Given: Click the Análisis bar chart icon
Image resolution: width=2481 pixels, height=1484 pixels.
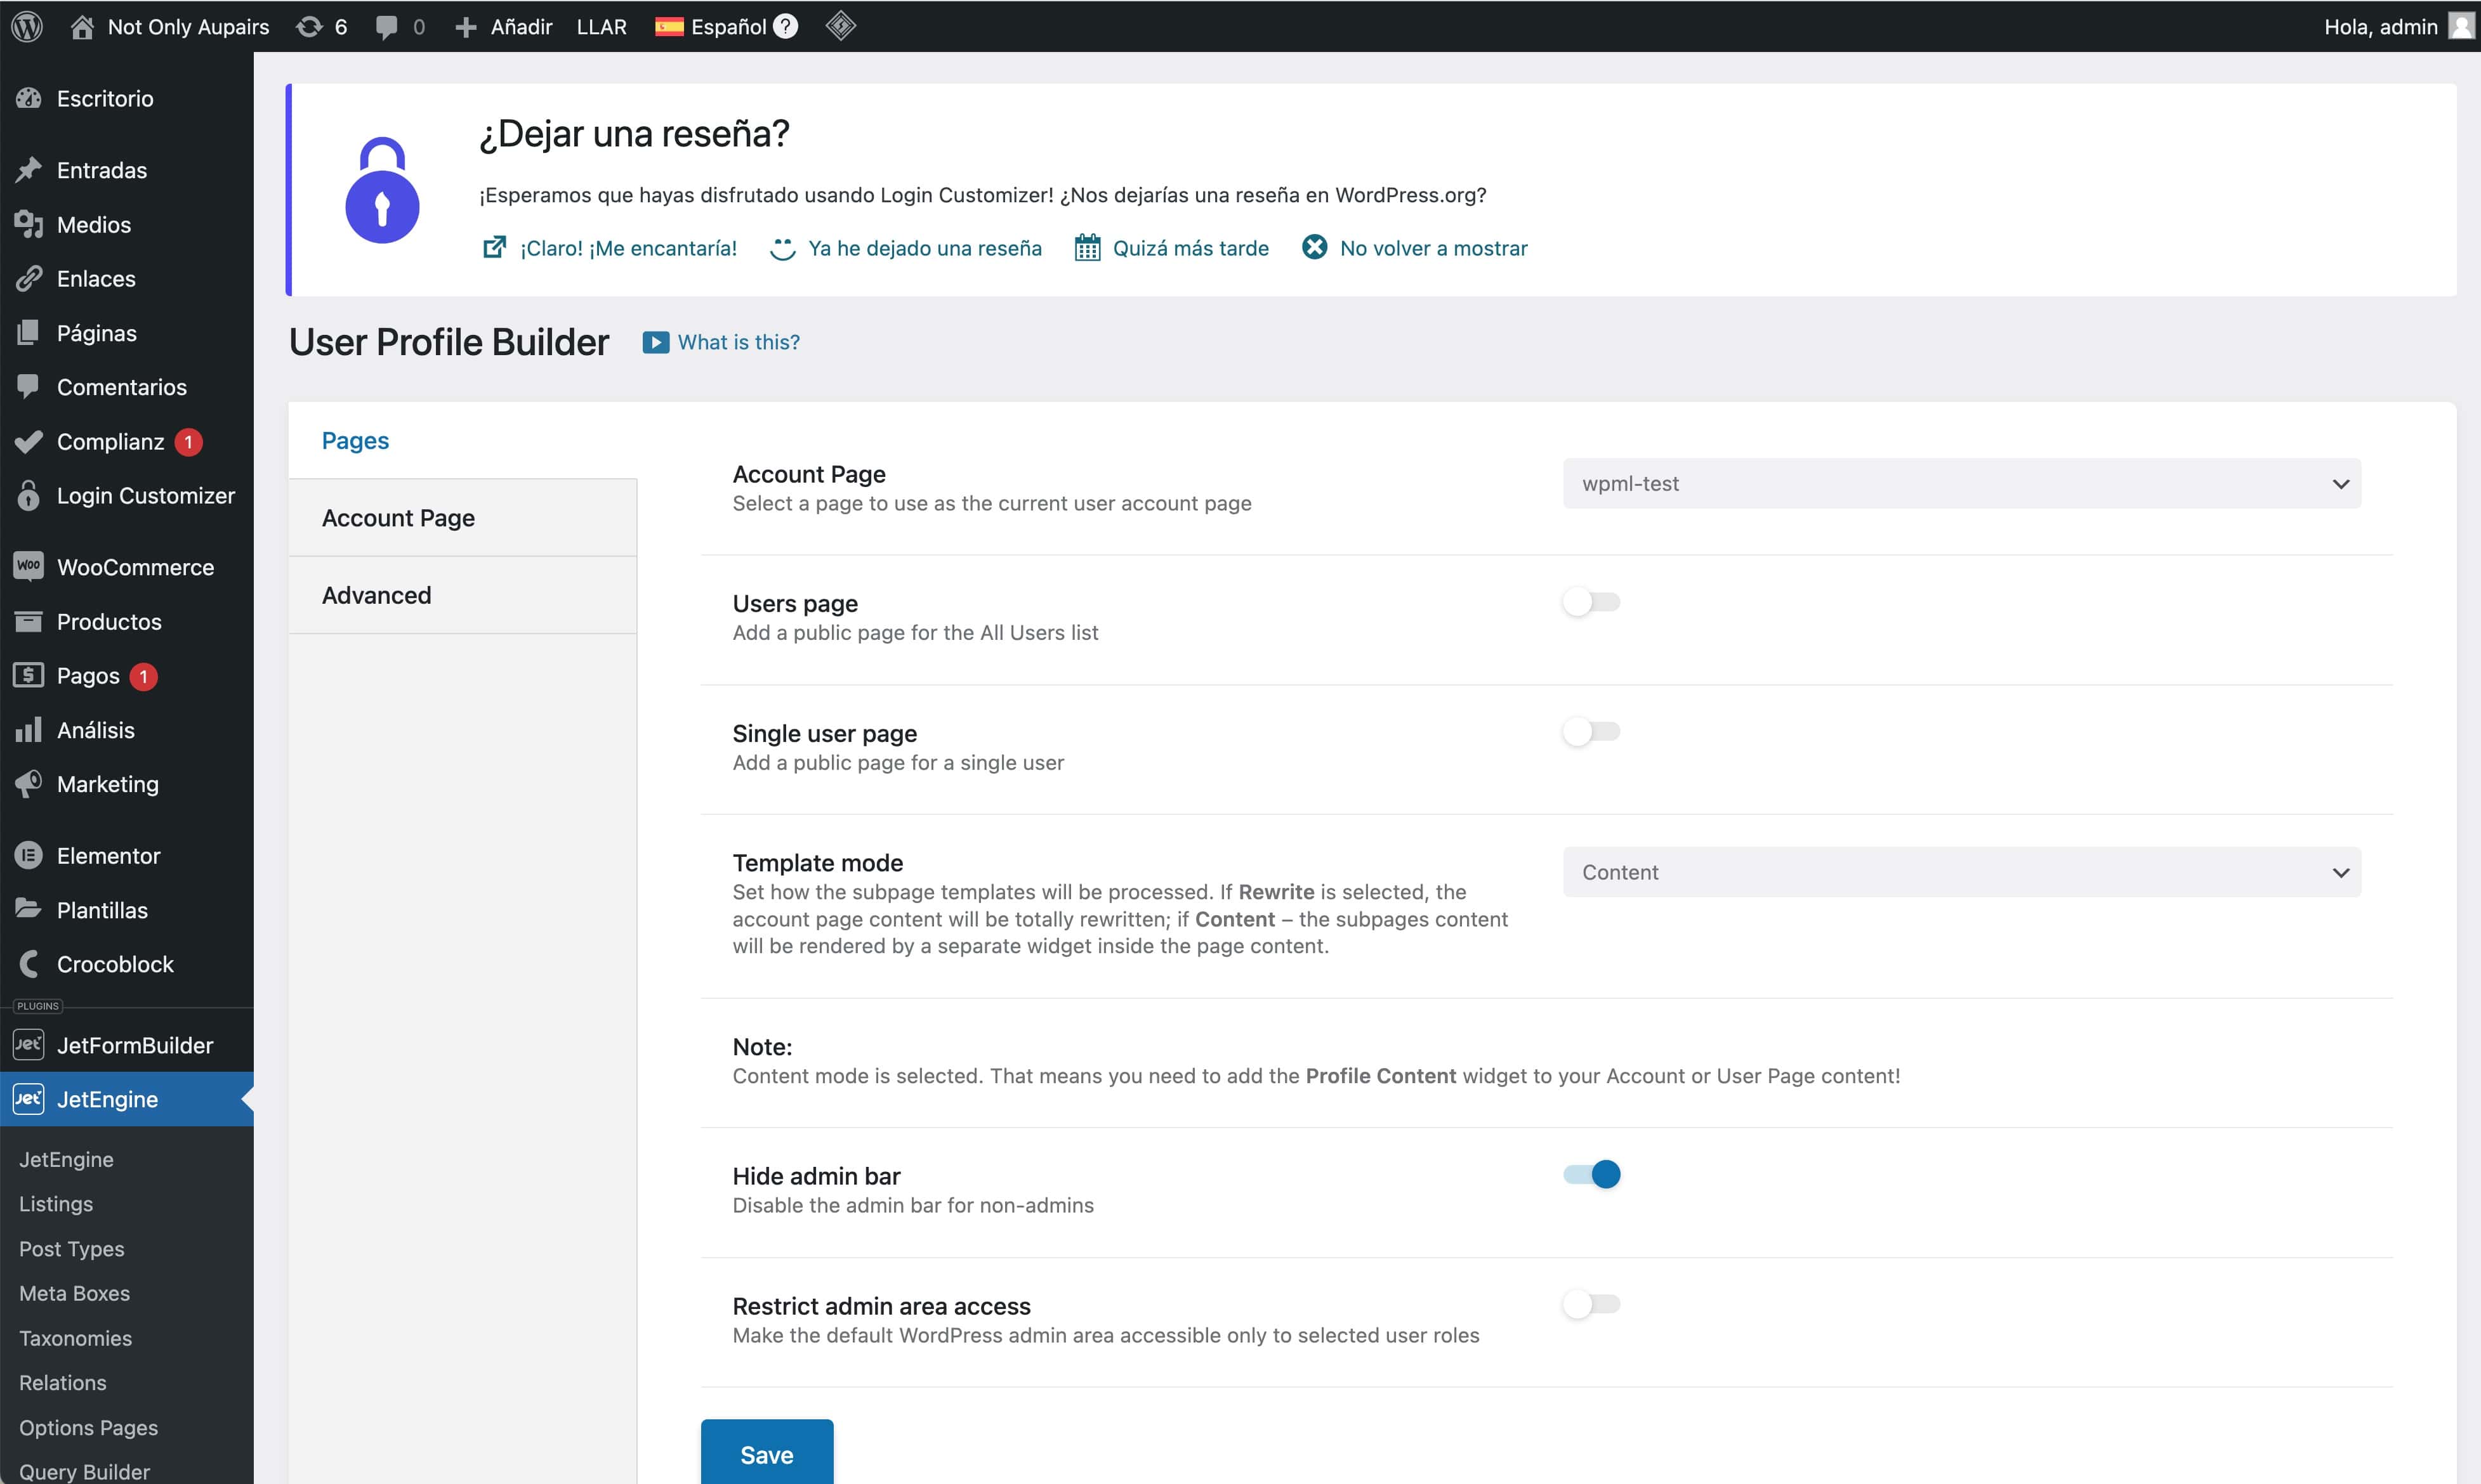Looking at the screenshot, I should point(29,729).
